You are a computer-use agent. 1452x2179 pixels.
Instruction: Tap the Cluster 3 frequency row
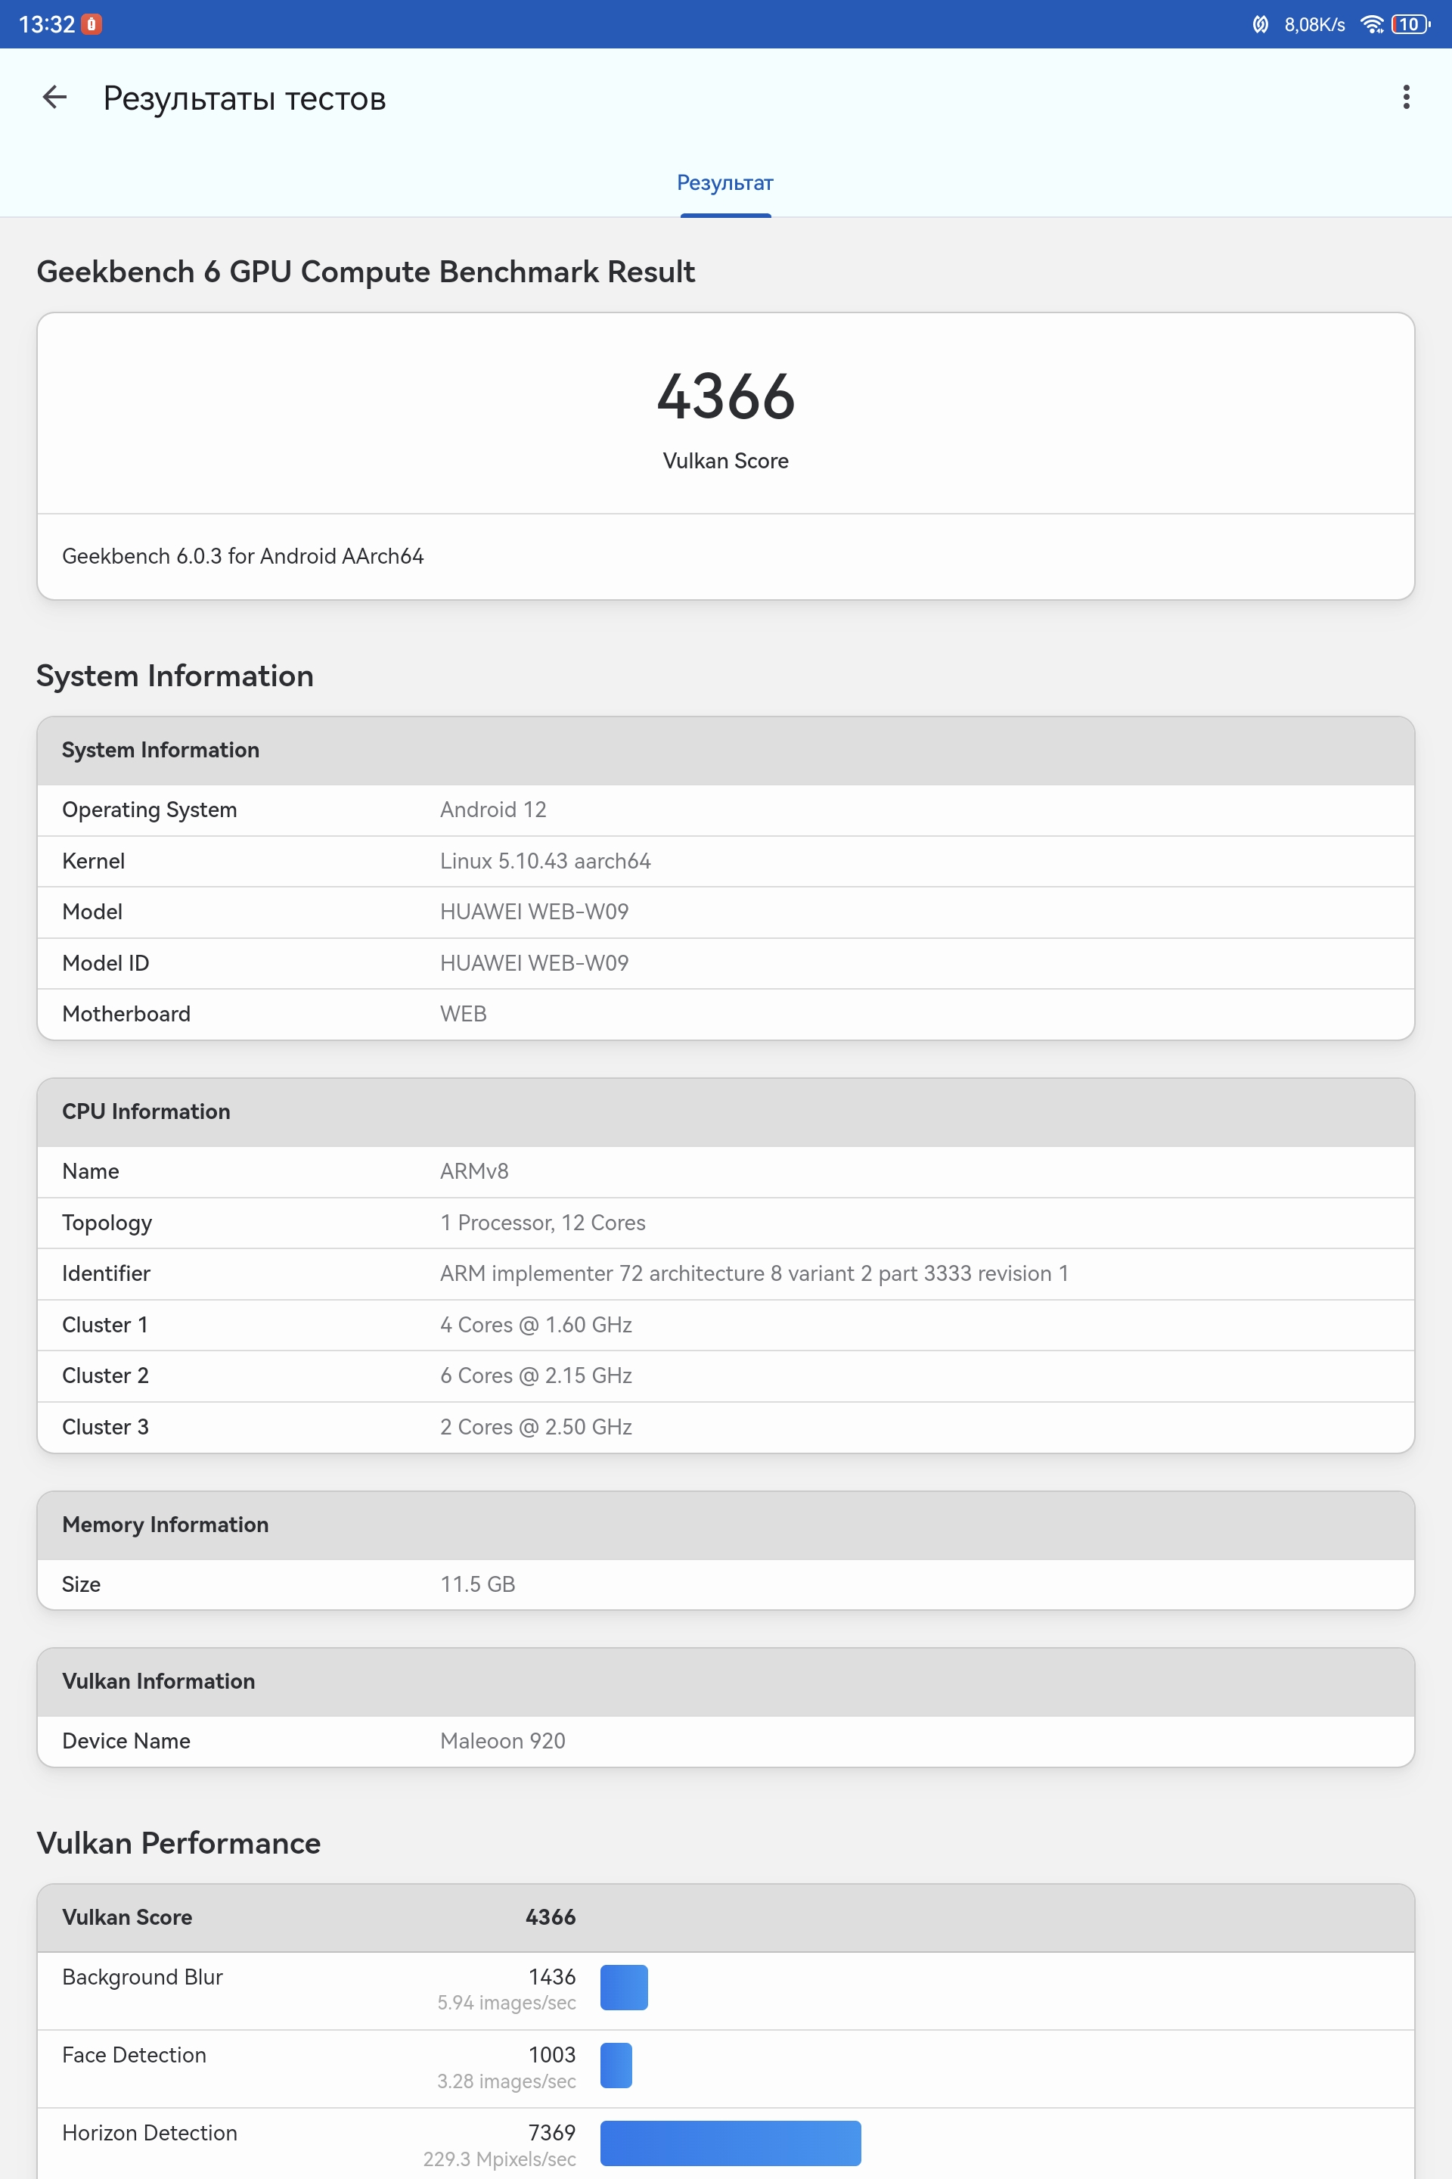click(725, 1427)
